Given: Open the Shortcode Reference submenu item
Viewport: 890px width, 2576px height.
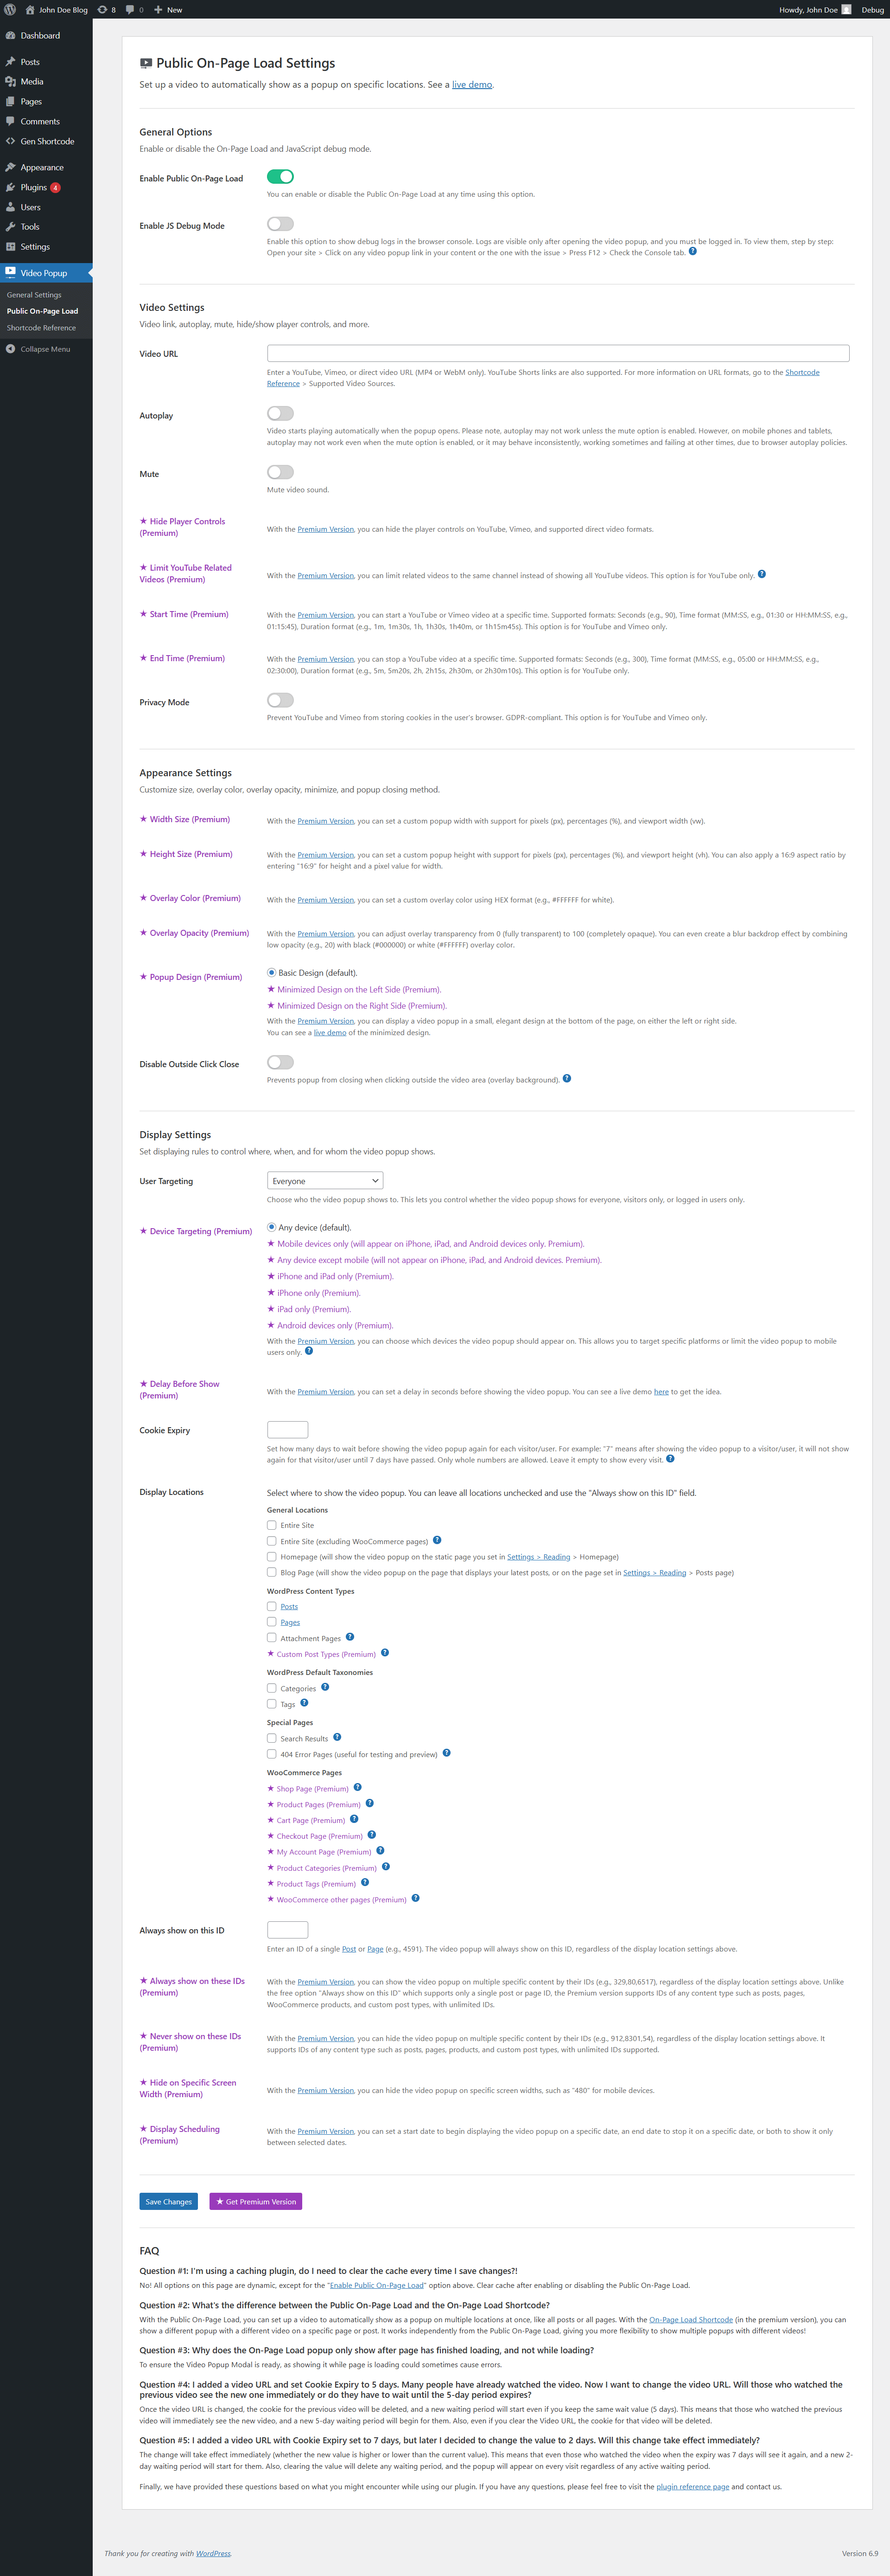Looking at the screenshot, I should [41, 328].
